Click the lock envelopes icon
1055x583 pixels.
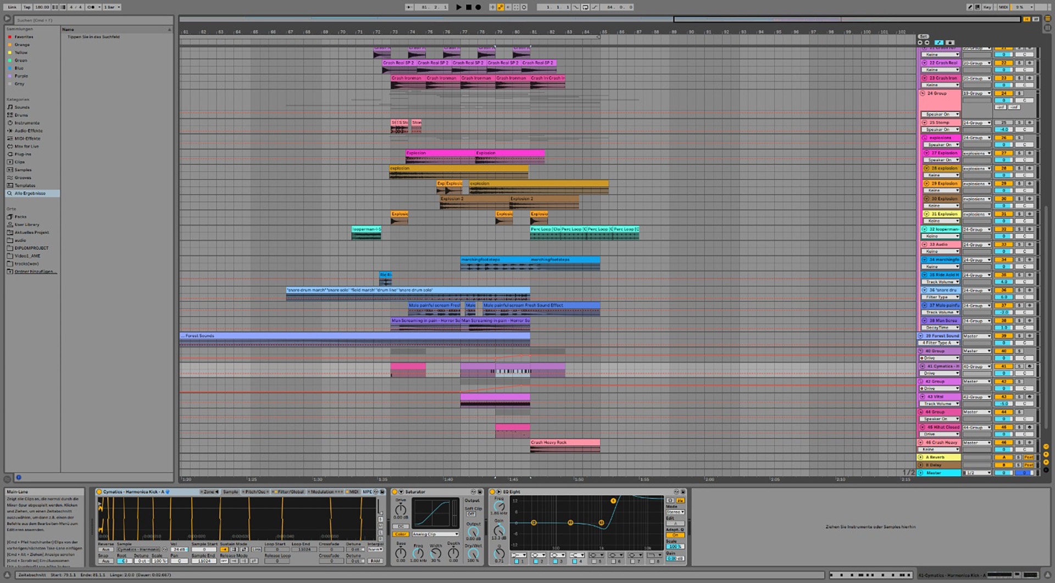[950, 42]
